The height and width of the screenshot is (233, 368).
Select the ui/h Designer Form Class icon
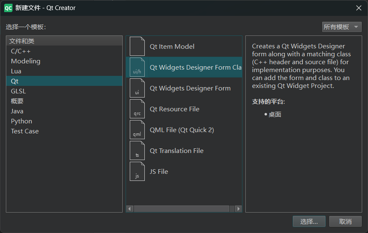pyautogui.click(x=137, y=67)
